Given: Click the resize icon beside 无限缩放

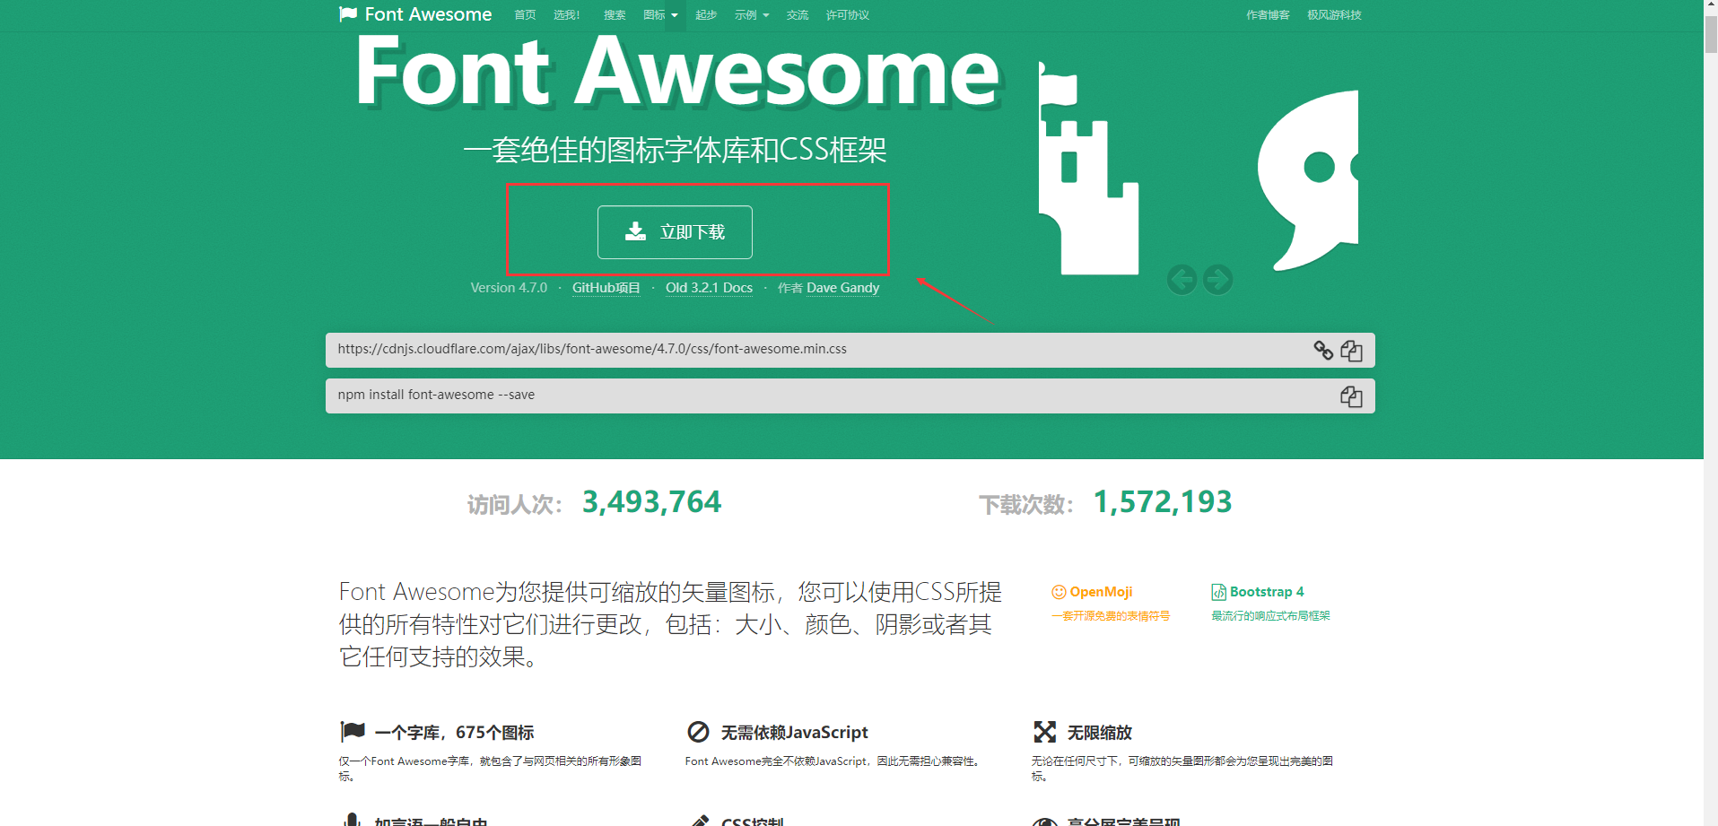Looking at the screenshot, I should click(1044, 732).
